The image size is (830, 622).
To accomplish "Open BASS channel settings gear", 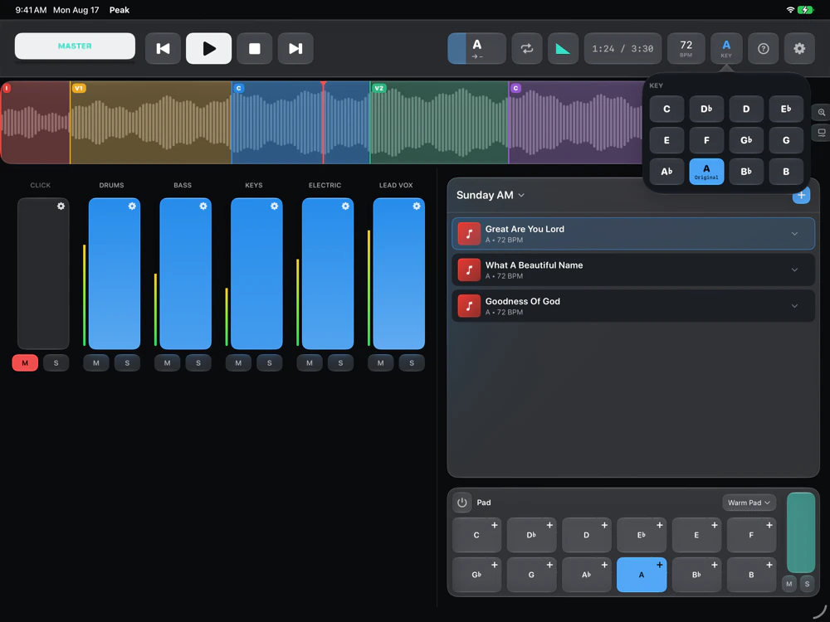I will pyautogui.click(x=203, y=207).
